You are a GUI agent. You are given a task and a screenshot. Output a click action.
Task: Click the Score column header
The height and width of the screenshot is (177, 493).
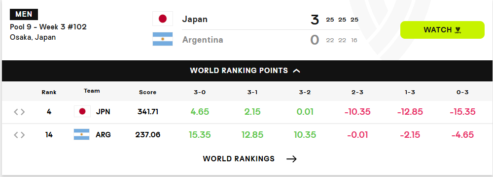click(147, 92)
